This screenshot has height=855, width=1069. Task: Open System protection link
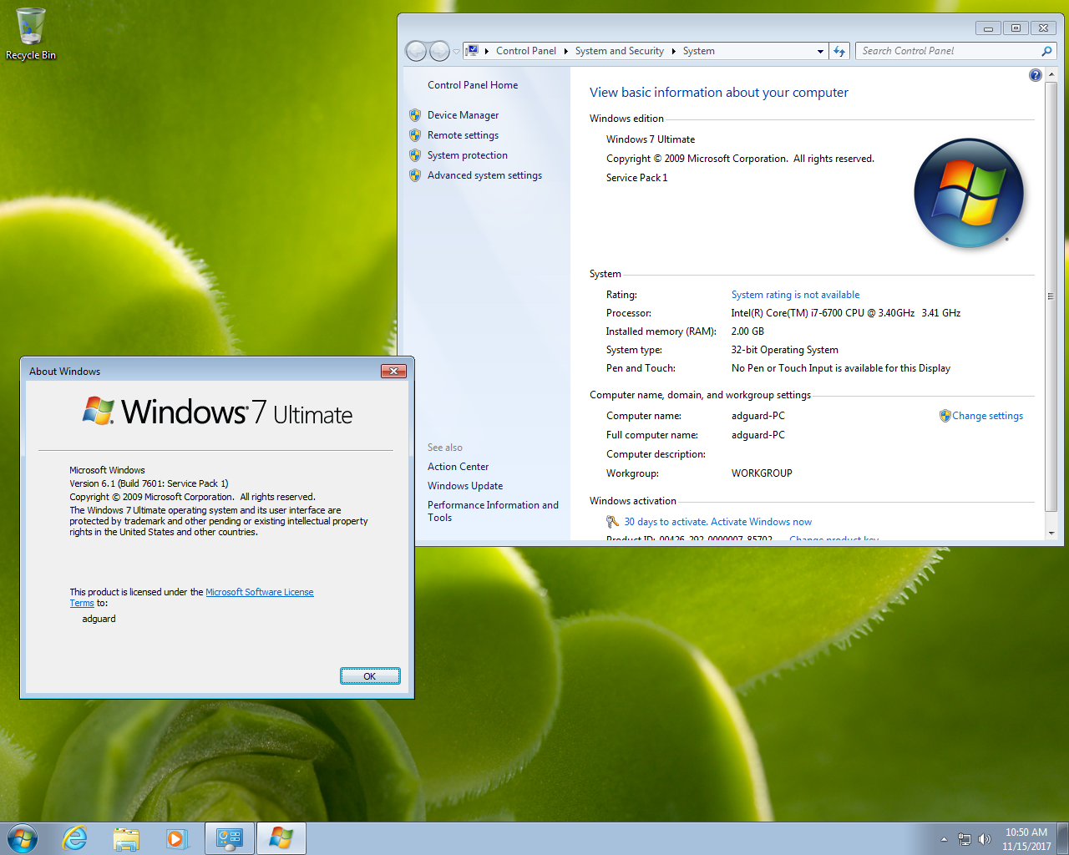pyautogui.click(x=468, y=155)
